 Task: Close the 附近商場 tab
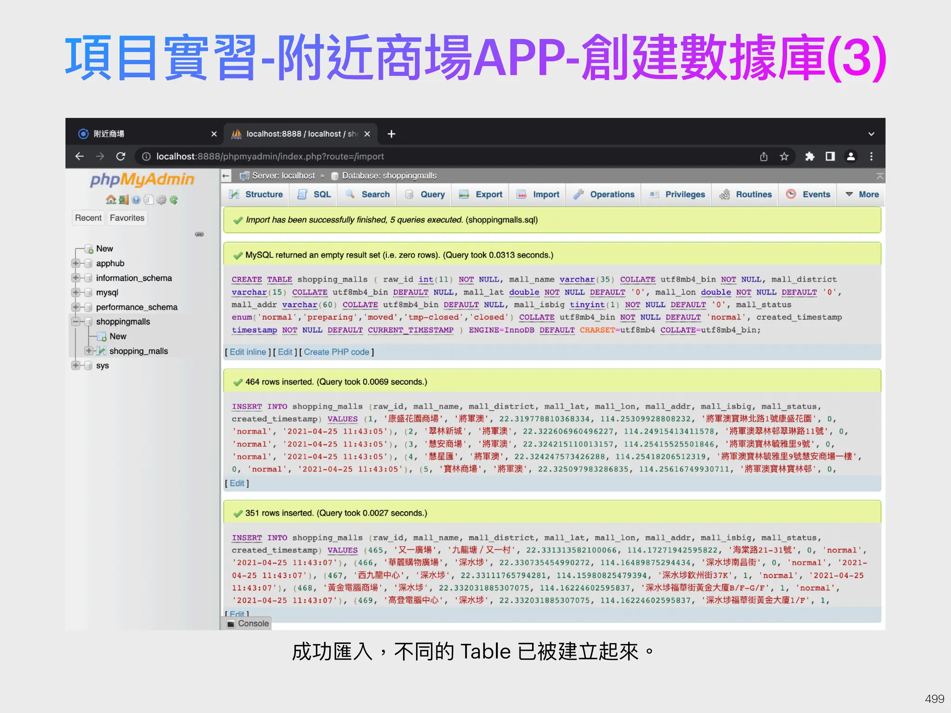(x=214, y=134)
